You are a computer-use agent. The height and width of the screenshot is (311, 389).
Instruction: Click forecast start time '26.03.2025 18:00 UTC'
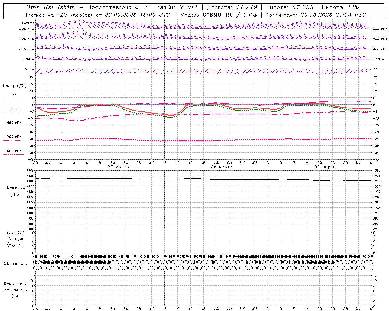[137, 15]
